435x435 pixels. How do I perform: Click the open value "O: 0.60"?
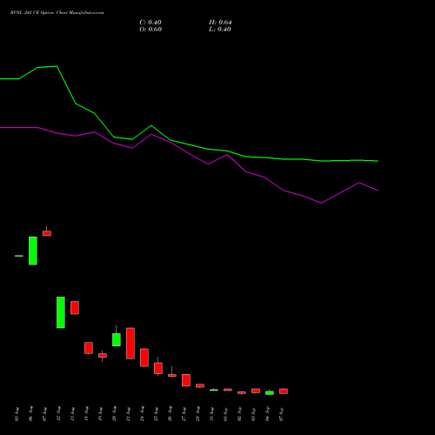pyautogui.click(x=151, y=30)
